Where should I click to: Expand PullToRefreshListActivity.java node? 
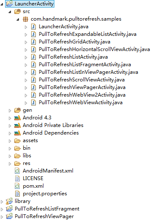[x=26, y=57]
